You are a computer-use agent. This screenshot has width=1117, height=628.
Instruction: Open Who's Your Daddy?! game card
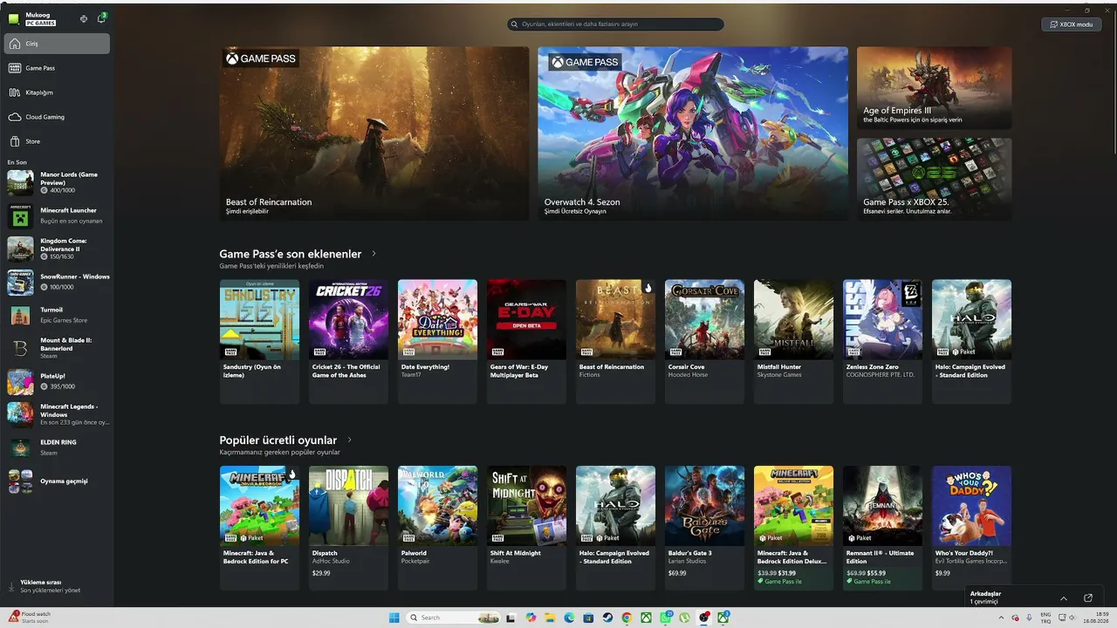[x=971, y=528]
